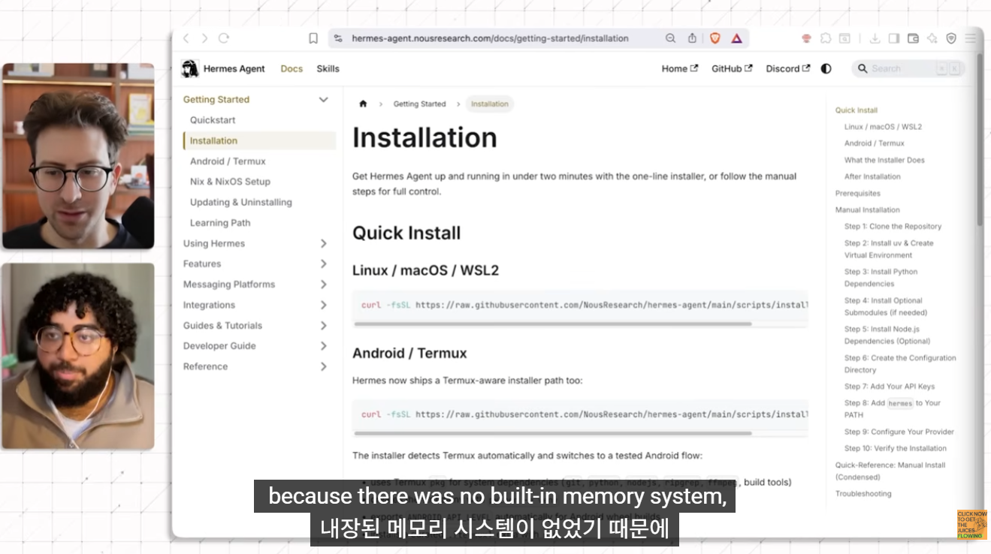Expand the Messaging Platforms section chevron
Screen dimensions: 991x554
coord(324,285)
